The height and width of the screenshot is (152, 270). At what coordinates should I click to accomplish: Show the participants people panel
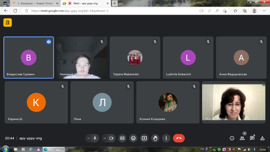click(x=242, y=138)
